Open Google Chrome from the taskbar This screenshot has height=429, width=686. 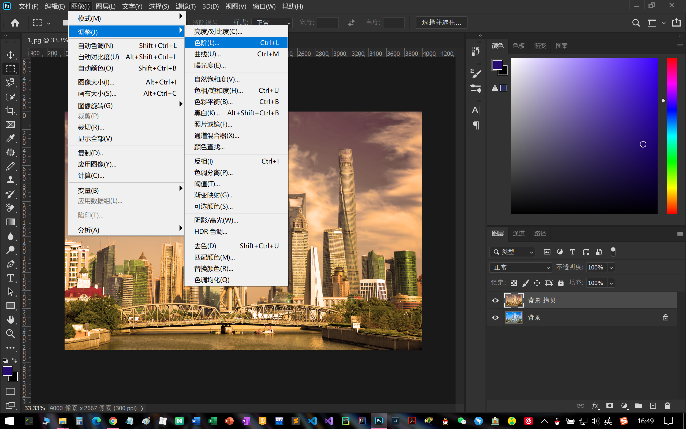[x=113, y=421]
